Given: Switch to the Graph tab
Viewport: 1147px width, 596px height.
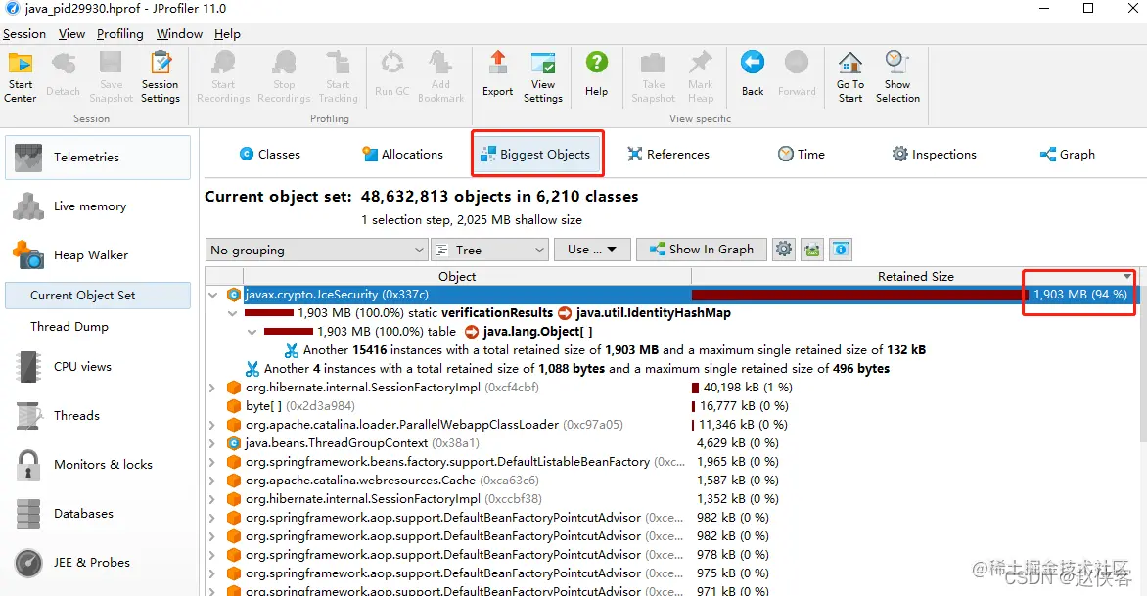Looking at the screenshot, I should (x=1068, y=155).
